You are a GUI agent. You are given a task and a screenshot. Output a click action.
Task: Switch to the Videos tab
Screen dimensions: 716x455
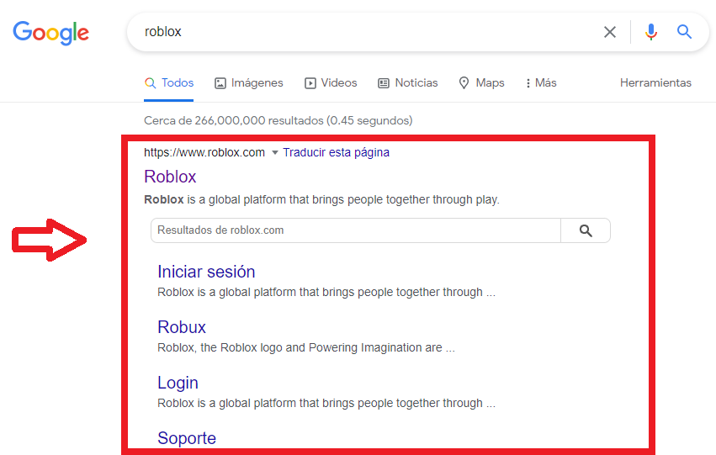[x=331, y=82]
